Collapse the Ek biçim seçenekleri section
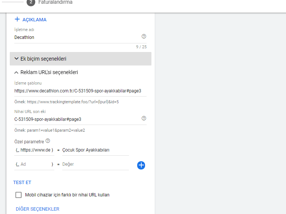This screenshot has height=214, width=286. pyautogui.click(x=16, y=59)
